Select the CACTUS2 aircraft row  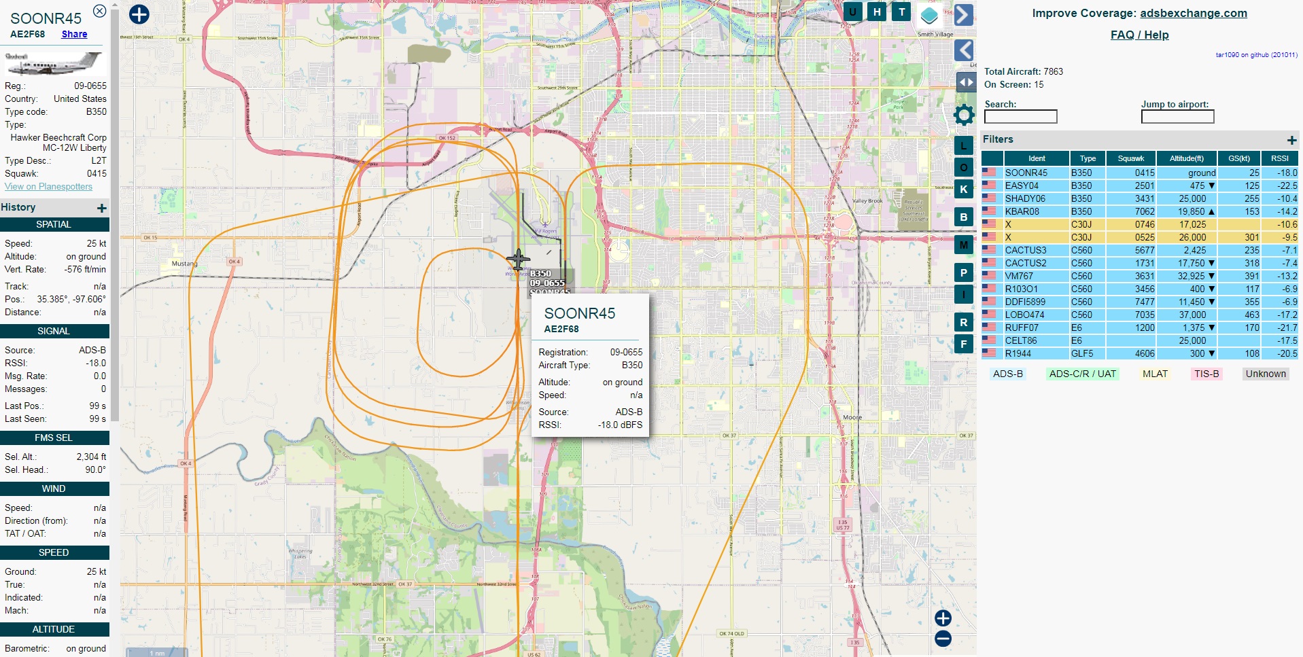[1140, 263]
